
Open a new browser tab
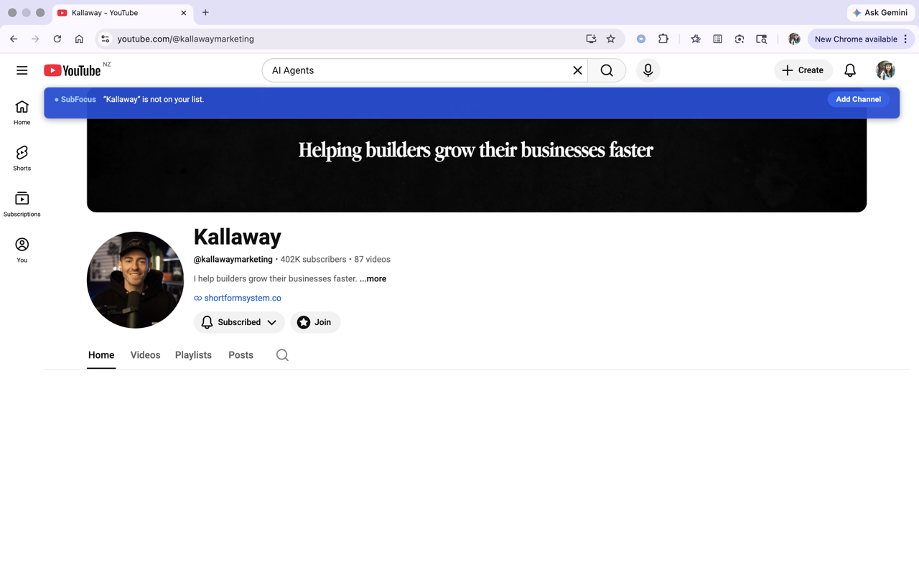pos(205,12)
